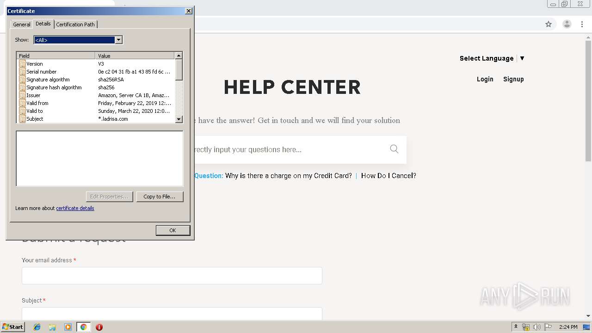Expand the Select Language dropdown arrow

[522, 58]
